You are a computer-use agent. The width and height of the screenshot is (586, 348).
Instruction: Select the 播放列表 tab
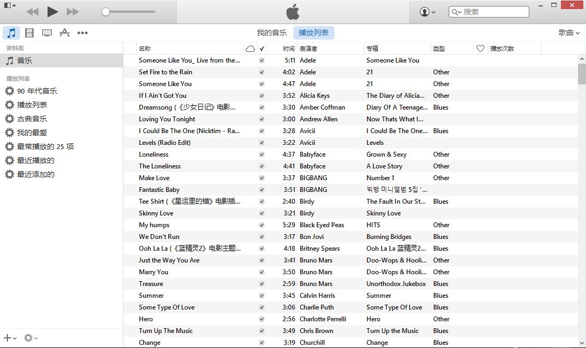pos(314,33)
